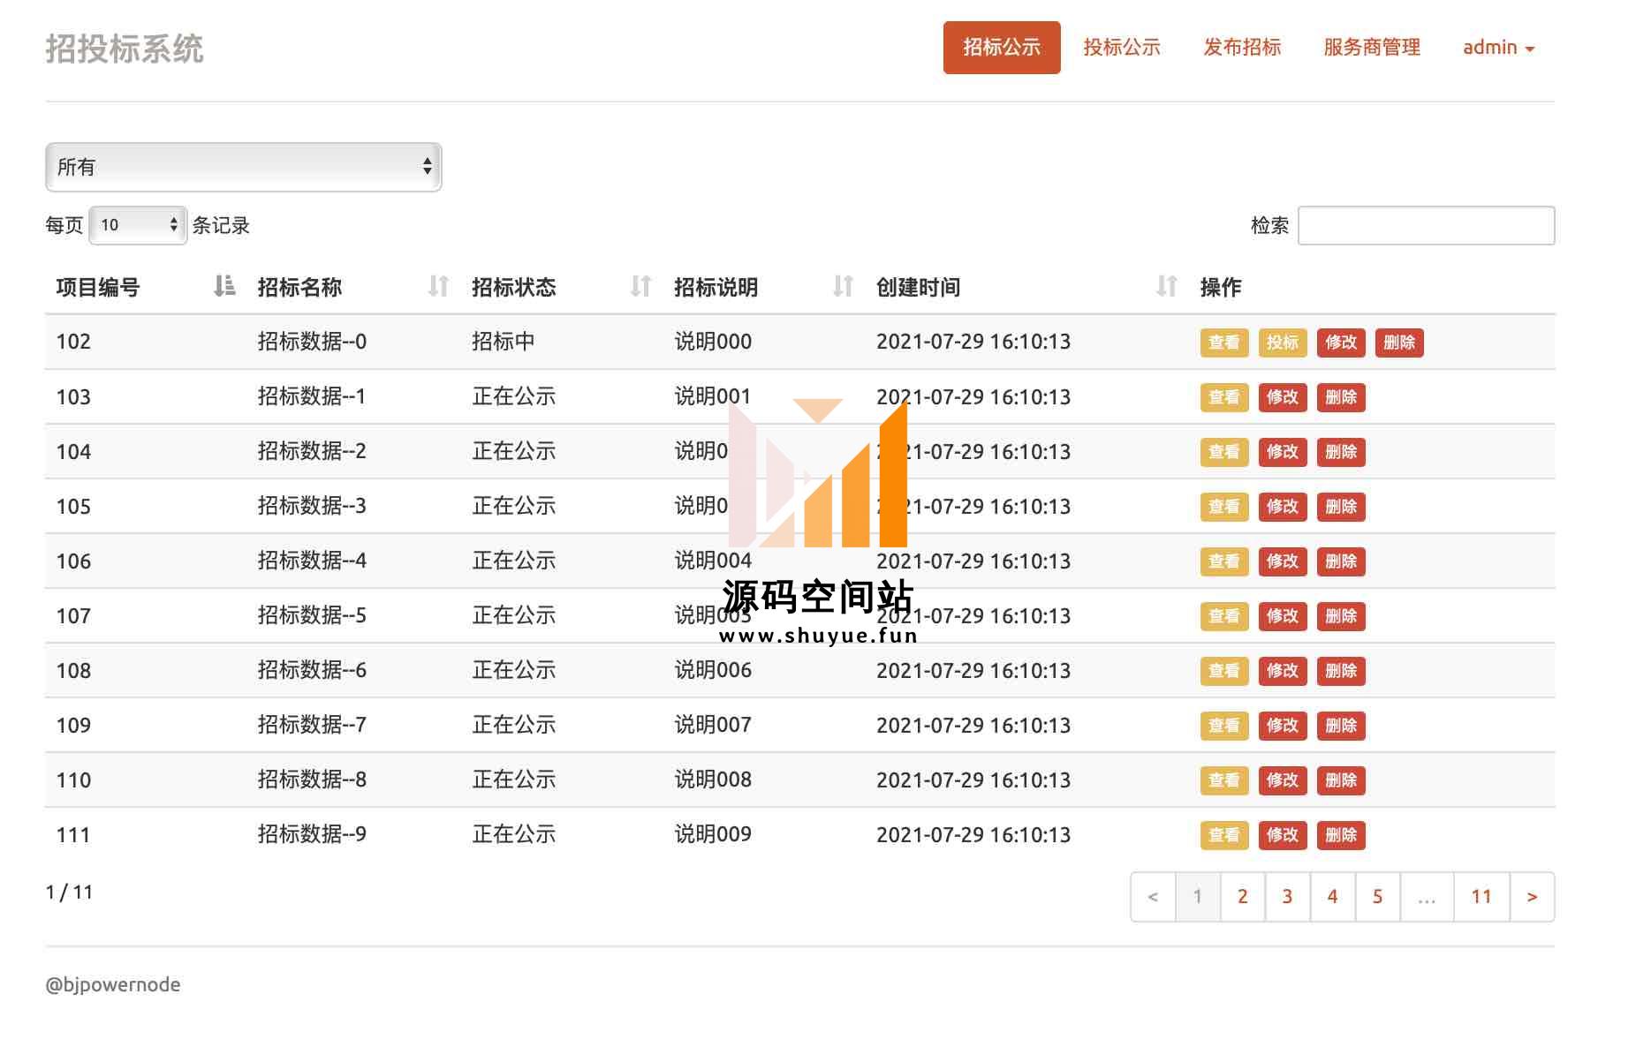Select pagination page 1

coord(1198,897)
